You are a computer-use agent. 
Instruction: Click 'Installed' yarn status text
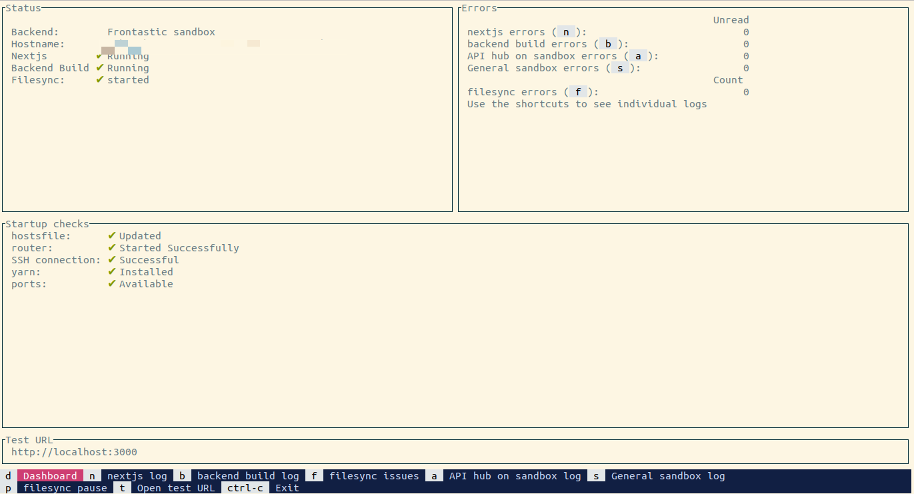coord(146,272)
